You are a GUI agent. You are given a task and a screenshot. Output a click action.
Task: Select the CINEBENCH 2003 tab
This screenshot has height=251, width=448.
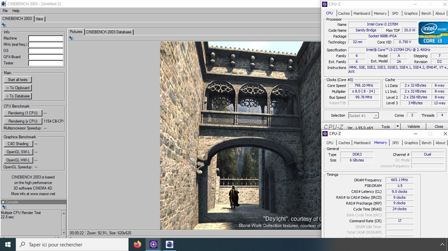pos(17,19)
